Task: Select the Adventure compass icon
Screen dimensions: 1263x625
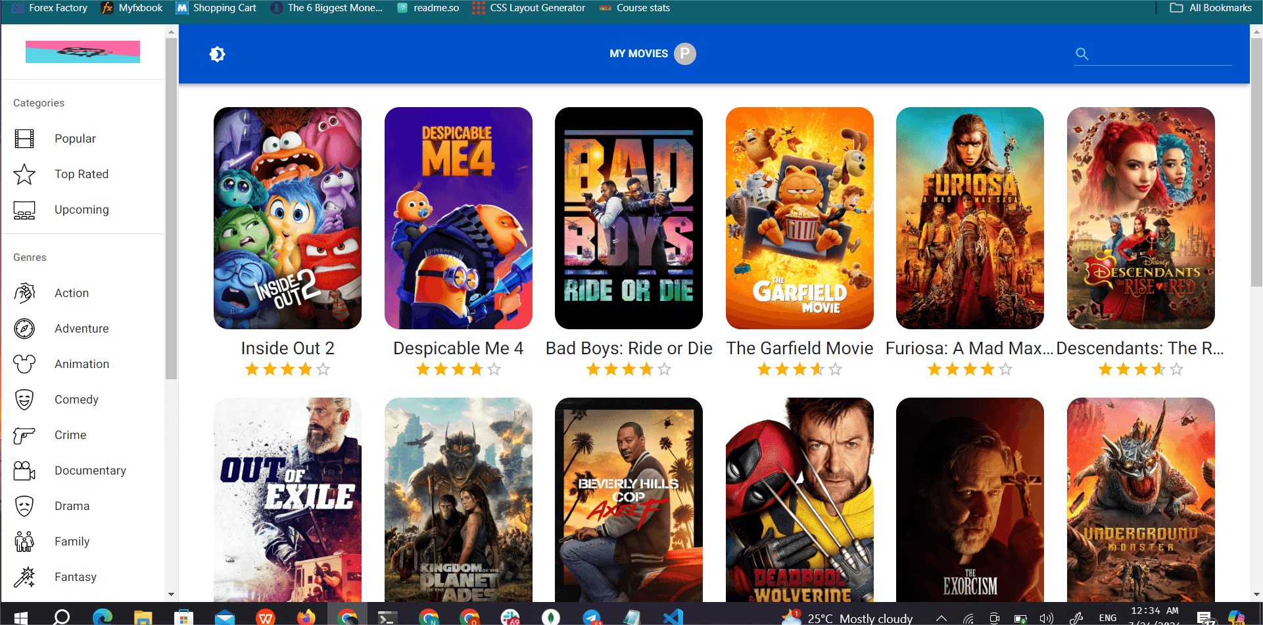Action: click(x=24, y=329)
